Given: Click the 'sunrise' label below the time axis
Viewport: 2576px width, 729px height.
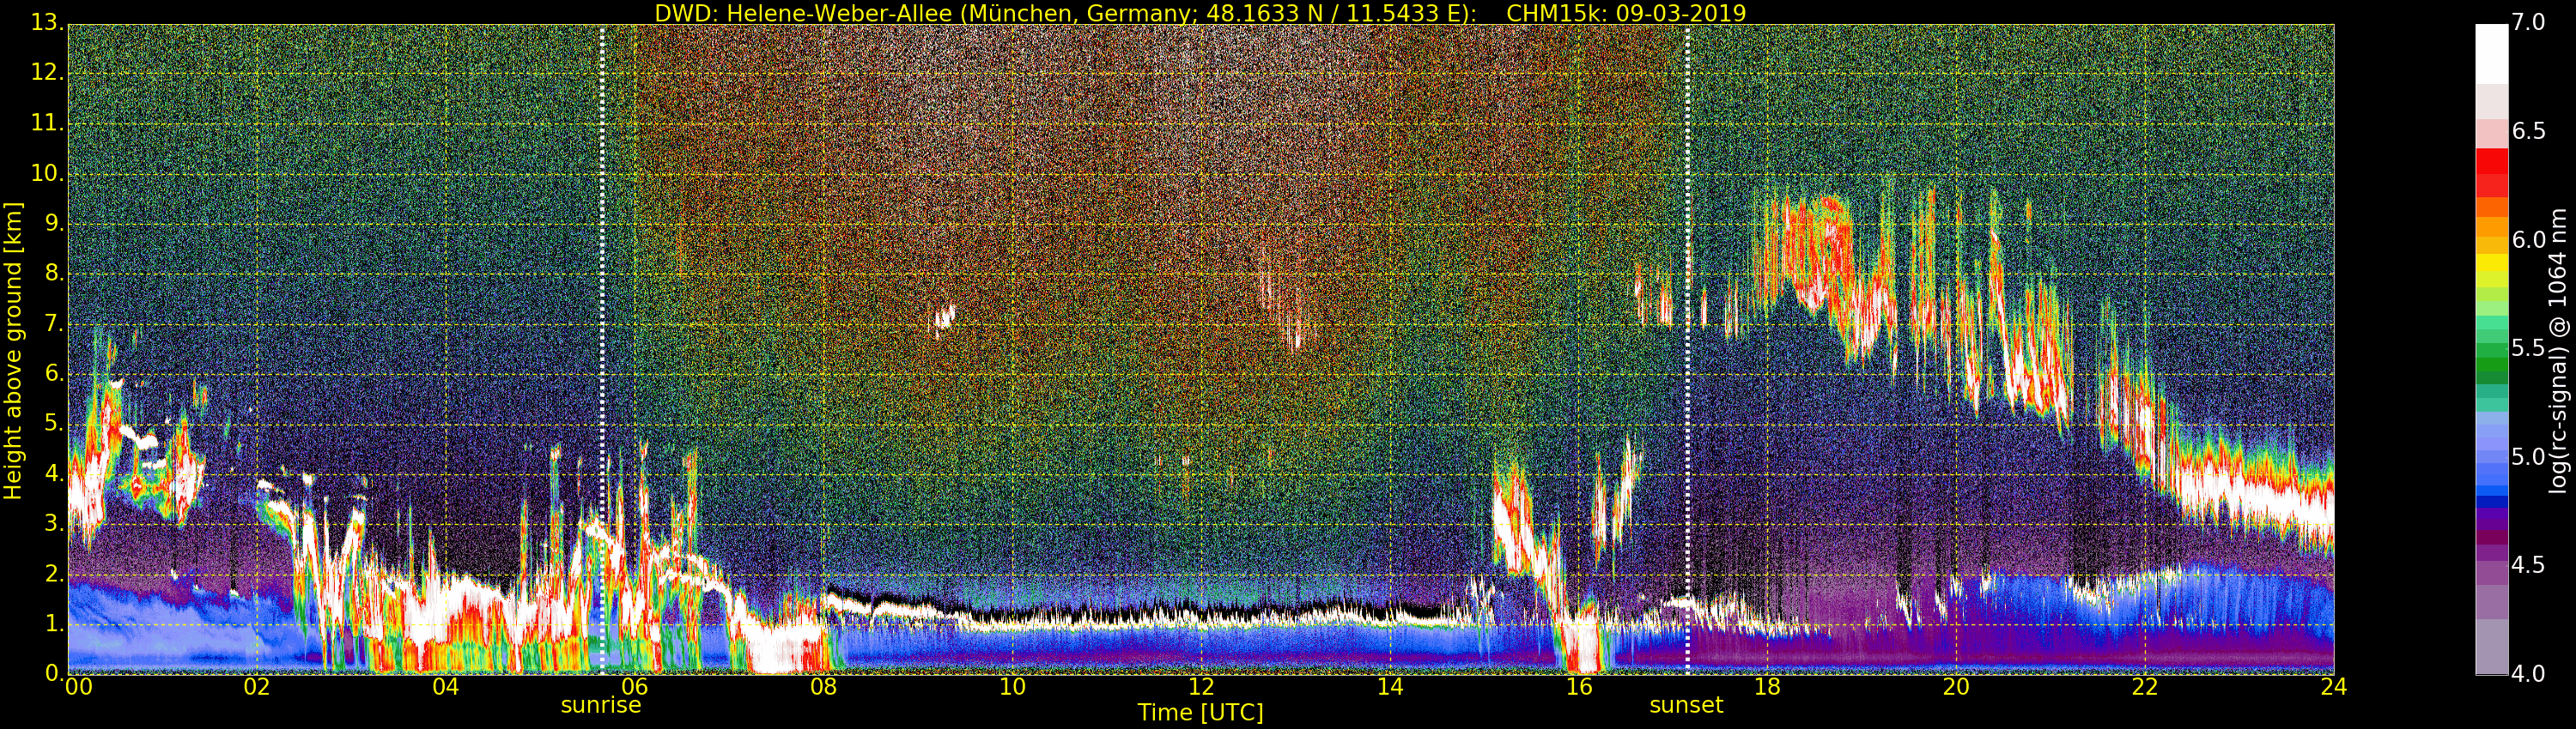Looking at the screenshot, I should (x=601, y=705).
